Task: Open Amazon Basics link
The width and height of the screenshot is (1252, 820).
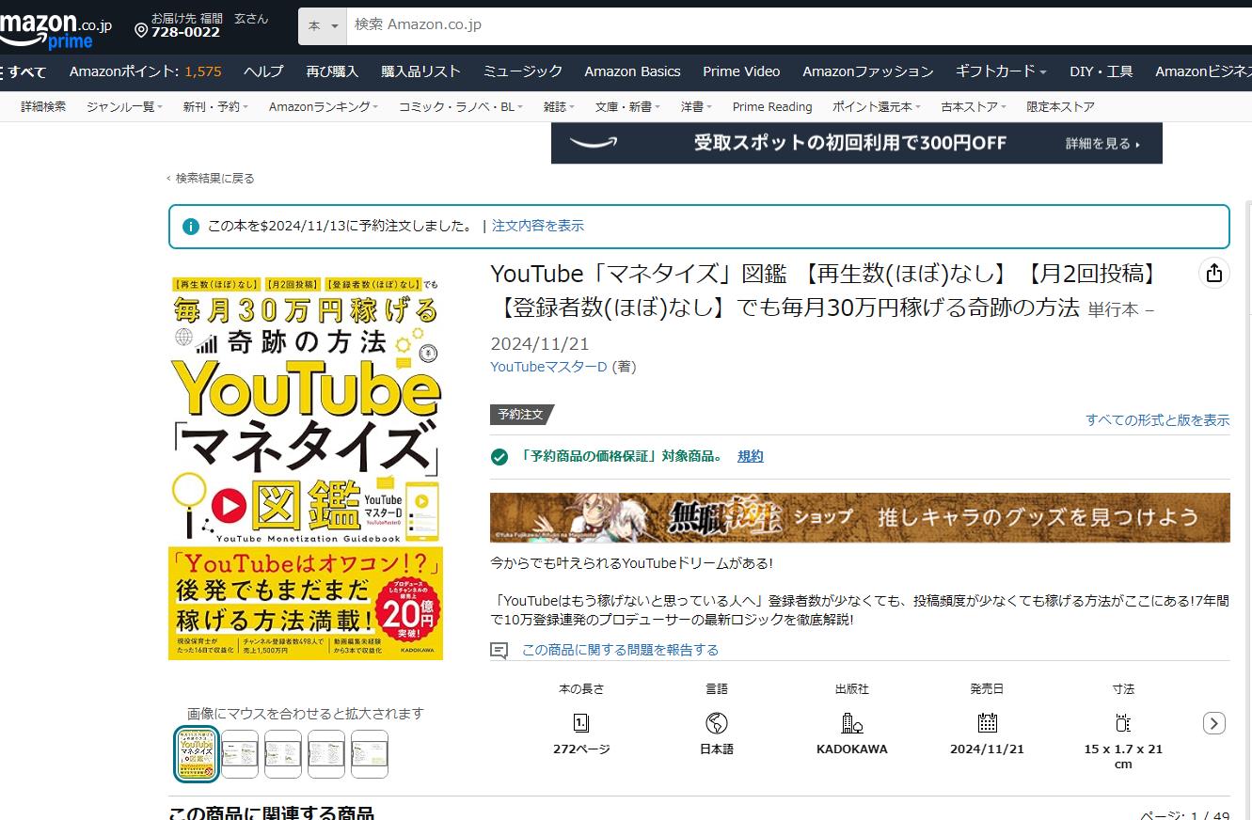Action: 632,71
